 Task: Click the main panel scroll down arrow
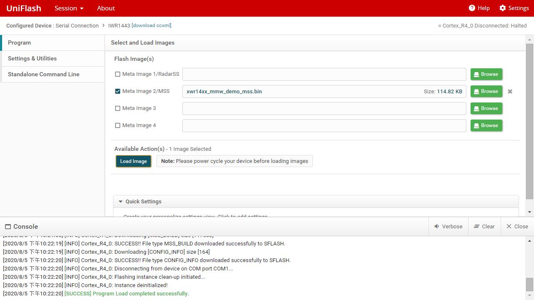point(529,212)
